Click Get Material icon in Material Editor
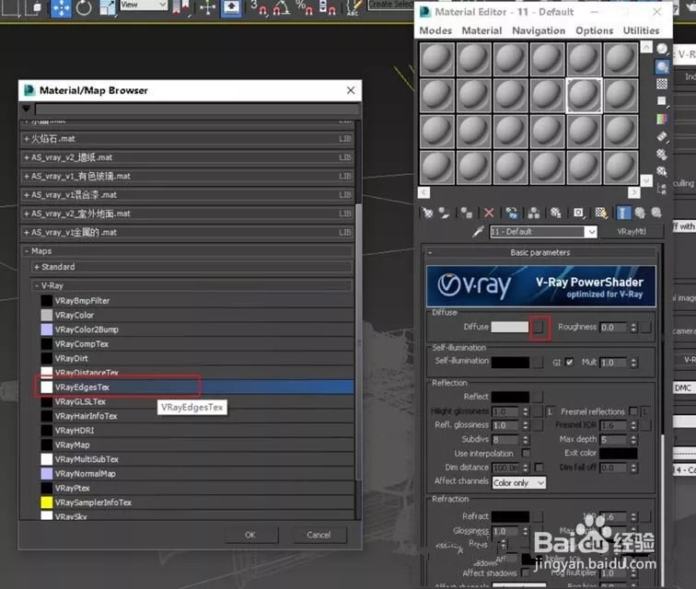The width and height of the screenshot is (696, 589). pyautogui.click(x=428, y=213)
